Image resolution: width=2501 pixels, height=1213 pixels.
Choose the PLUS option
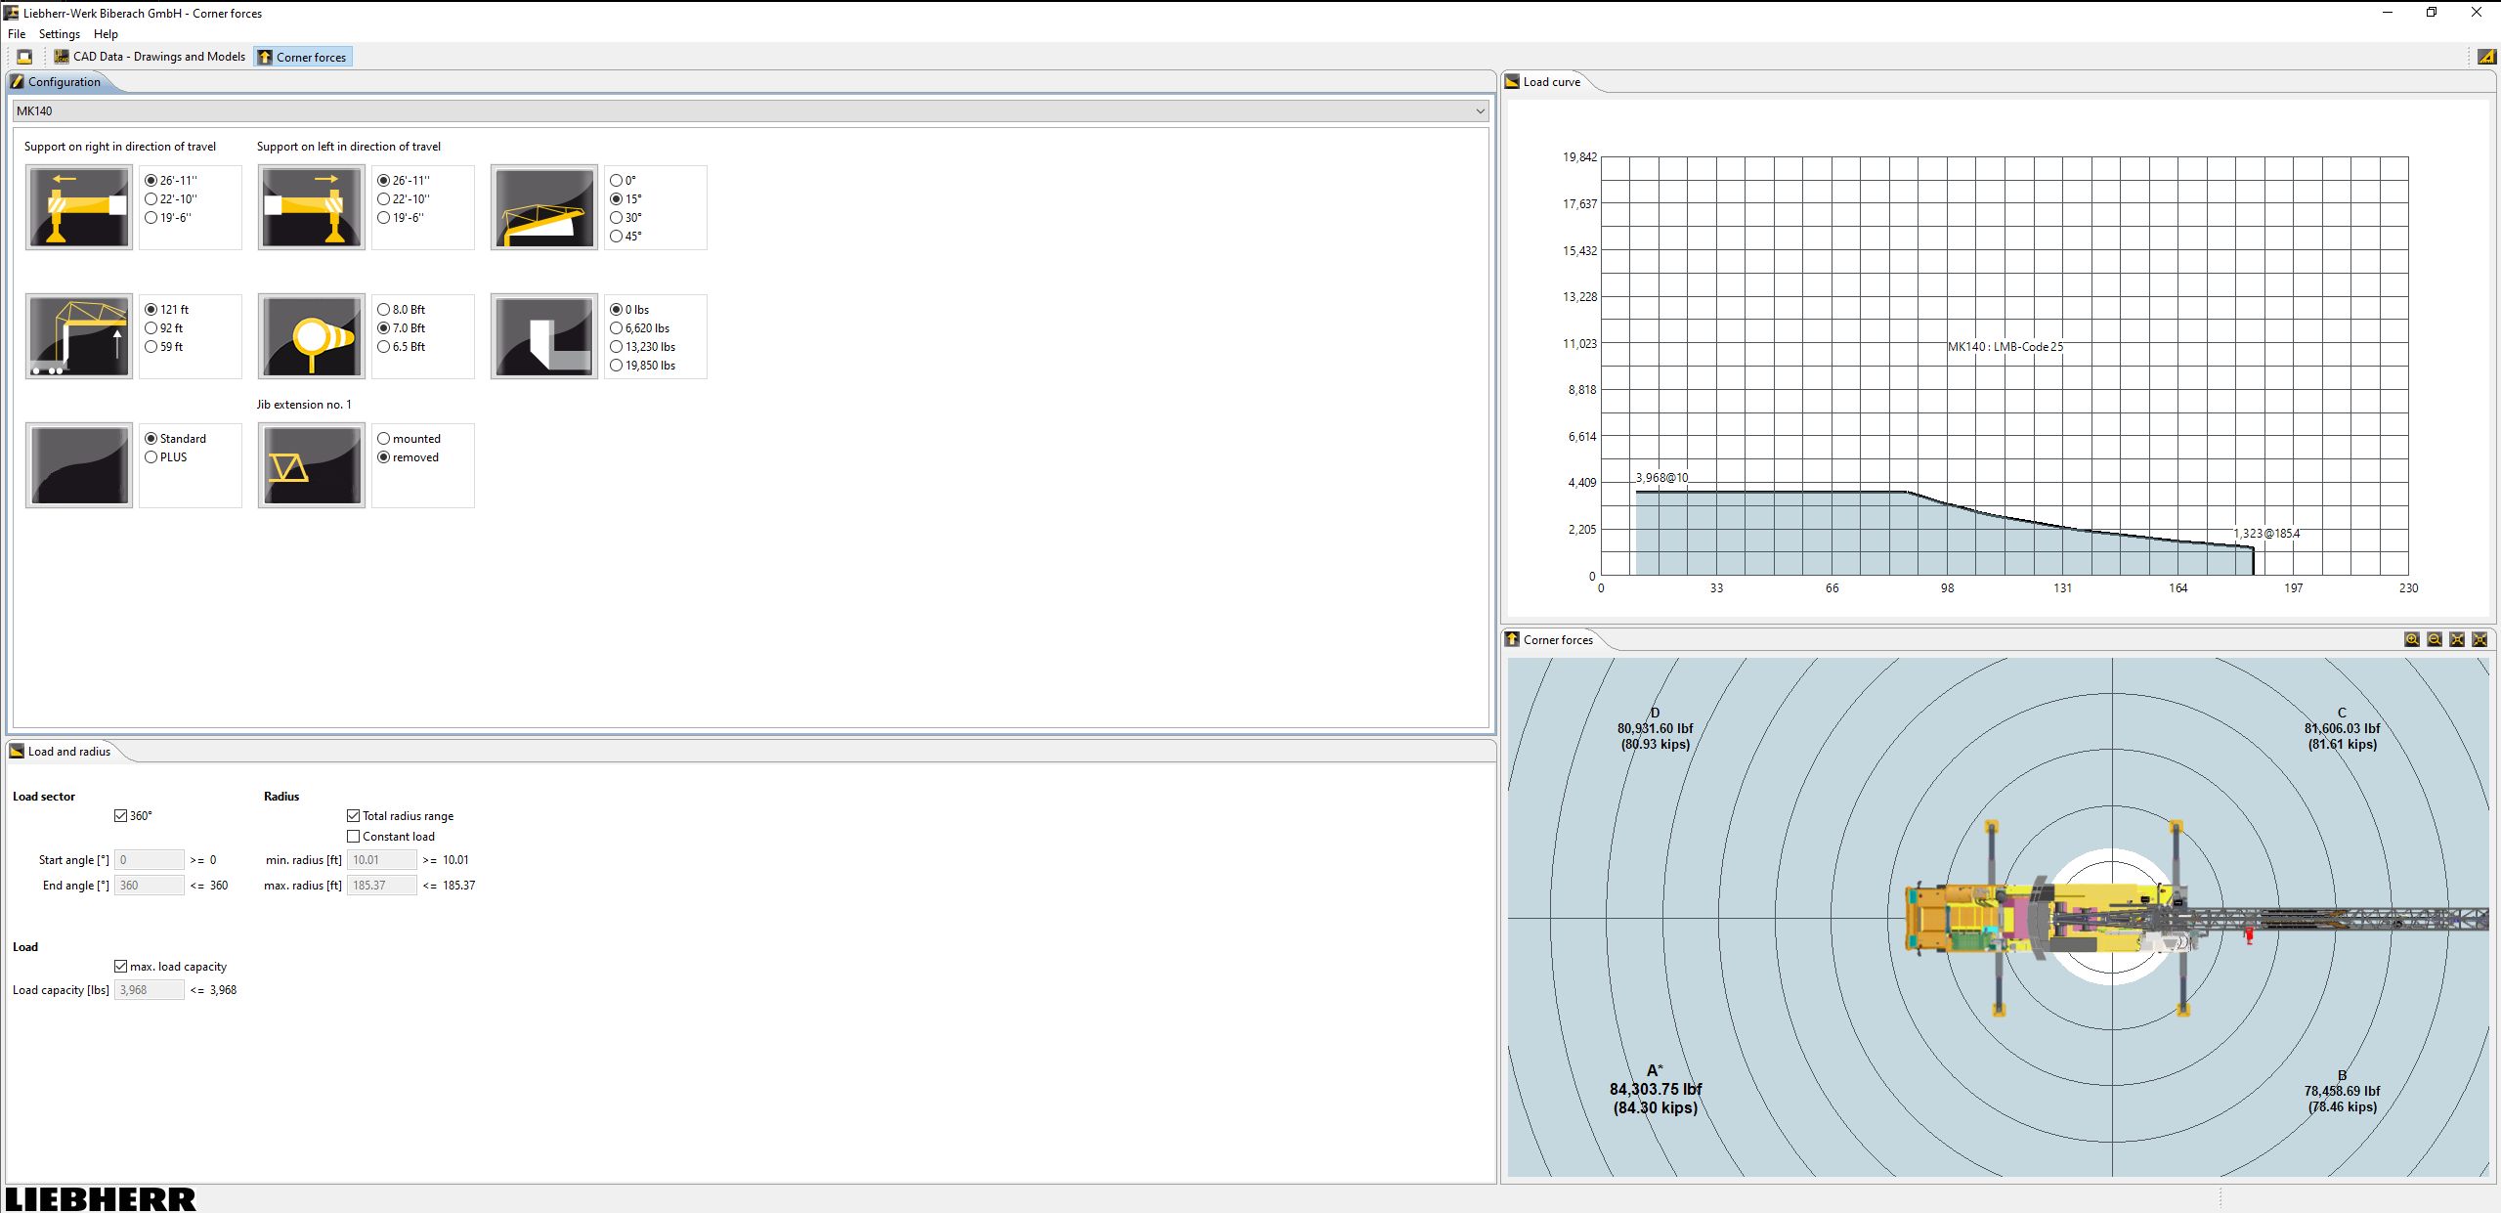click(151, 456)
